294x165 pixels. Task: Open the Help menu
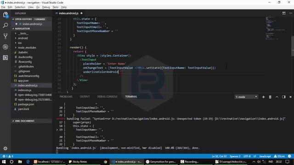64,7
